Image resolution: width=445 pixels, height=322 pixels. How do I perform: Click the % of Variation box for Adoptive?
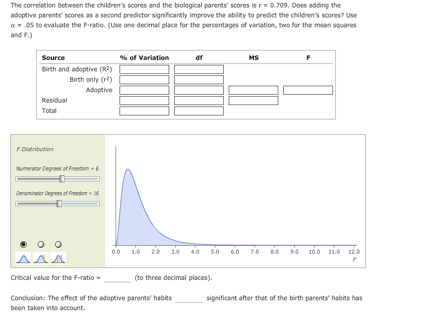pyautogui.click(x=144, y=90)
